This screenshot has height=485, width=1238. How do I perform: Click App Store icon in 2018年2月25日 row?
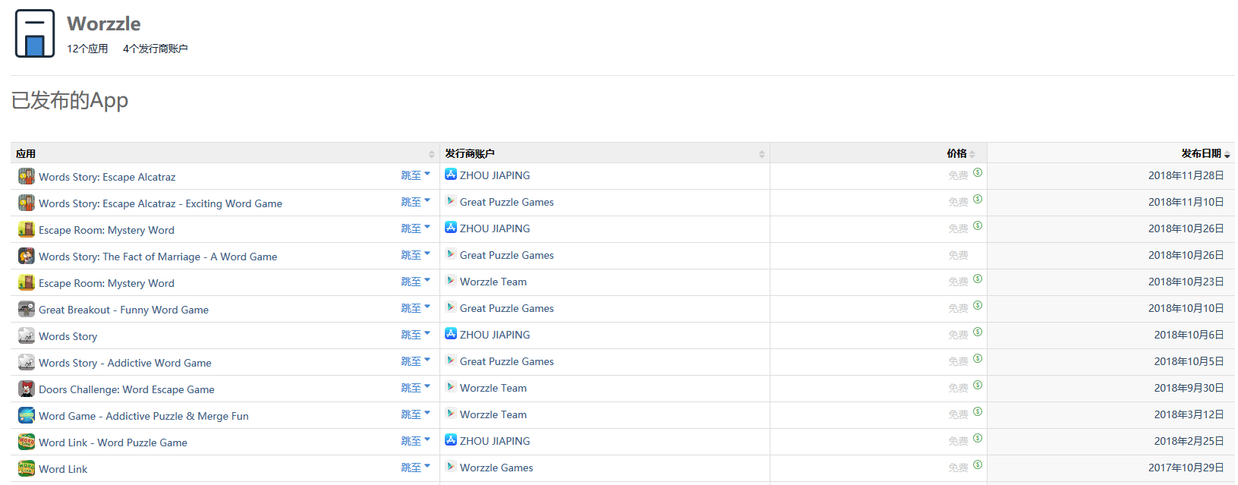pyautogui.click(x=451, y=440)
